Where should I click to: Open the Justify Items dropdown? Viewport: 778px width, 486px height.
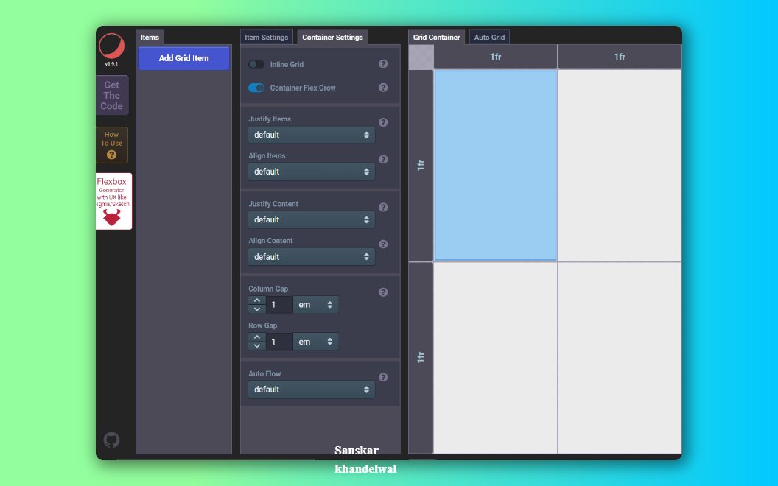312,135
